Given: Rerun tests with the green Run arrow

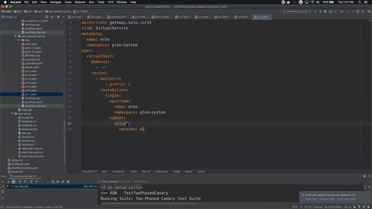Looking at the screenshot, I should 2,182.
